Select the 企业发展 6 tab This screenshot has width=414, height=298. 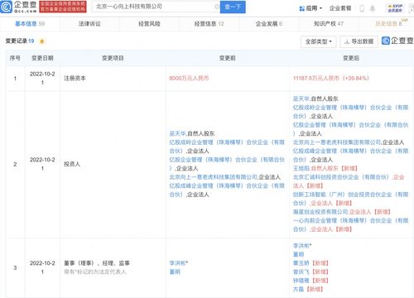269,24
